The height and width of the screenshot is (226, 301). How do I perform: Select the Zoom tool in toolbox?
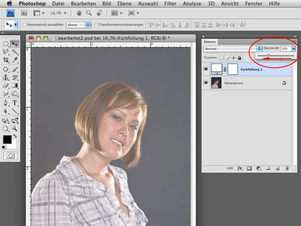pos(15,128)
